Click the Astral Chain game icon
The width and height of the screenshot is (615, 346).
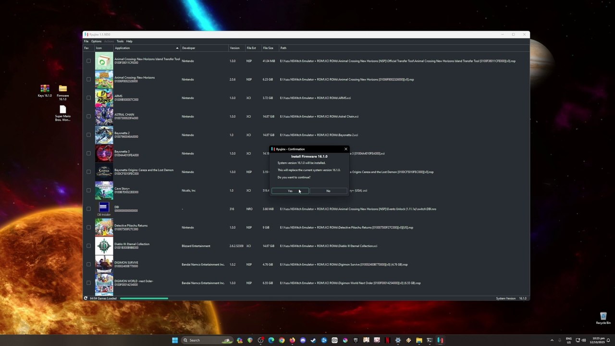[104, 116]
